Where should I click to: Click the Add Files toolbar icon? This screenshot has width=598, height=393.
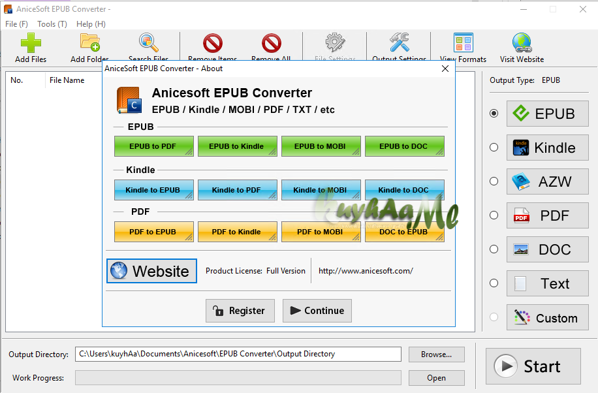tap(31, 42)
